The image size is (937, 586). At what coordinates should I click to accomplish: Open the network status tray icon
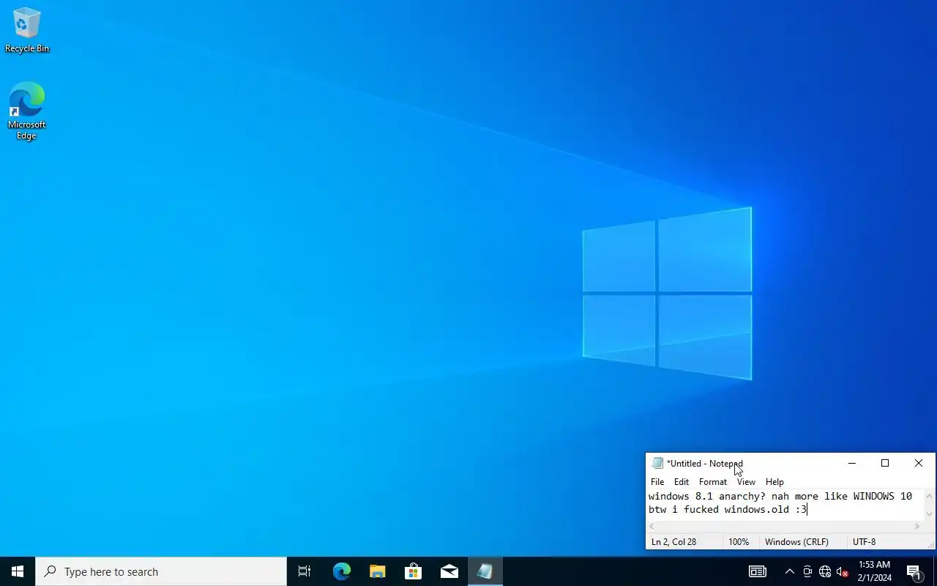(825, 571)
